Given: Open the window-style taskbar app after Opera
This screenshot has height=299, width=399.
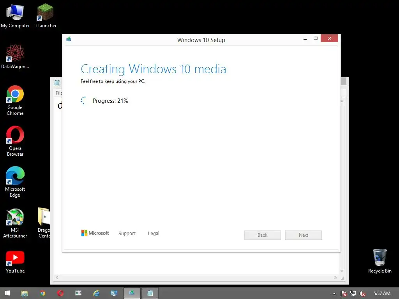Looking at the screenshot, I should tap(78, 293).
